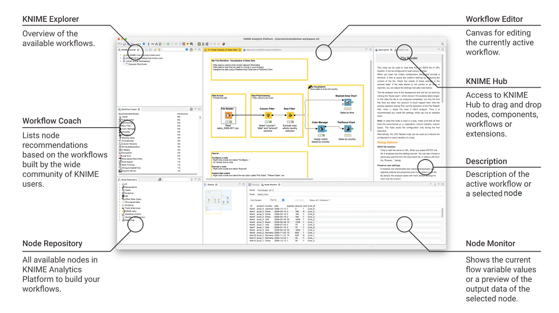The height and width of the screenshot is (313, 559).
Task: Click the Color Manager node in the editor
Action: pyautogui.click(x=322, y=128)
